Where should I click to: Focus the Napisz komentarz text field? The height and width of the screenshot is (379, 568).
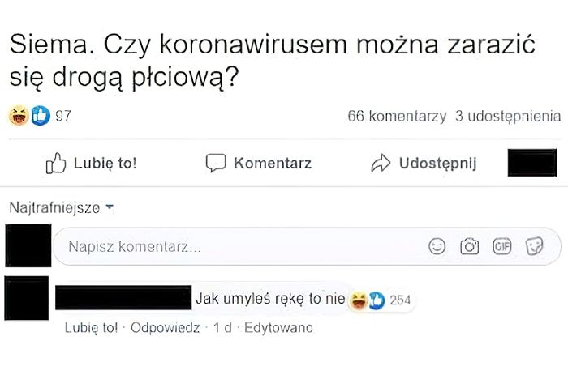235,247
